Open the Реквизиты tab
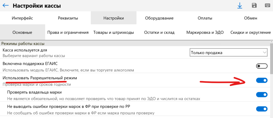Screen dimensions: 273x118 click(68, 18)
